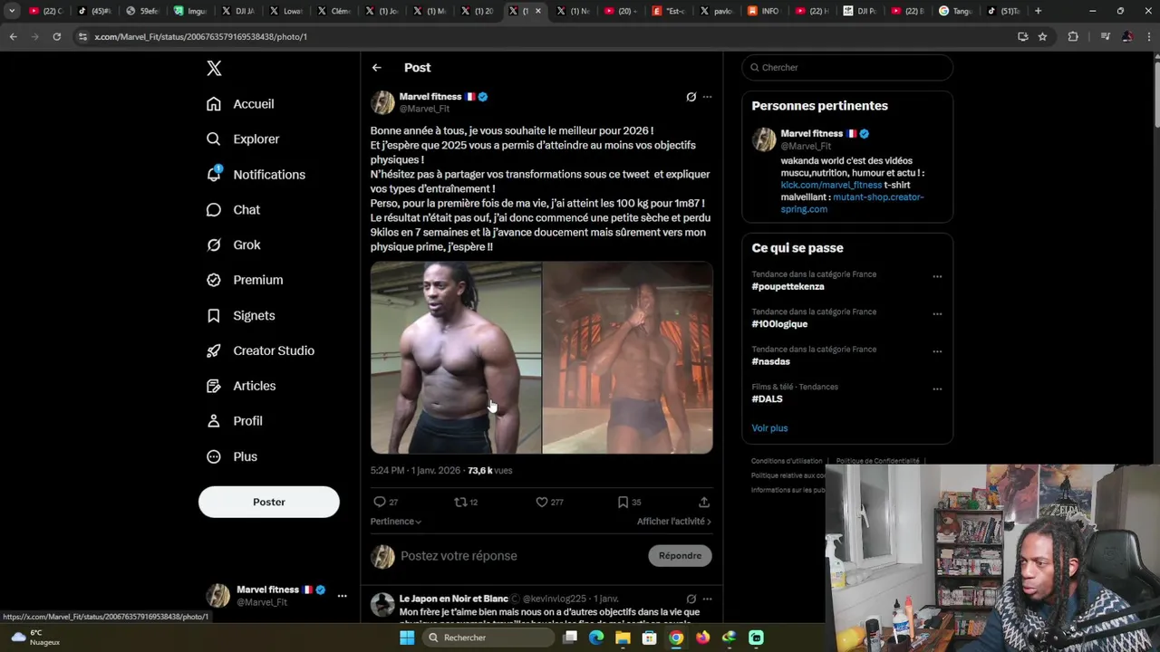Open weather widget showing 6°C Nuageux
Image resolution: width=1160 pixels, height=652 pixels.
pyautogui.click(x=34, y=638)
